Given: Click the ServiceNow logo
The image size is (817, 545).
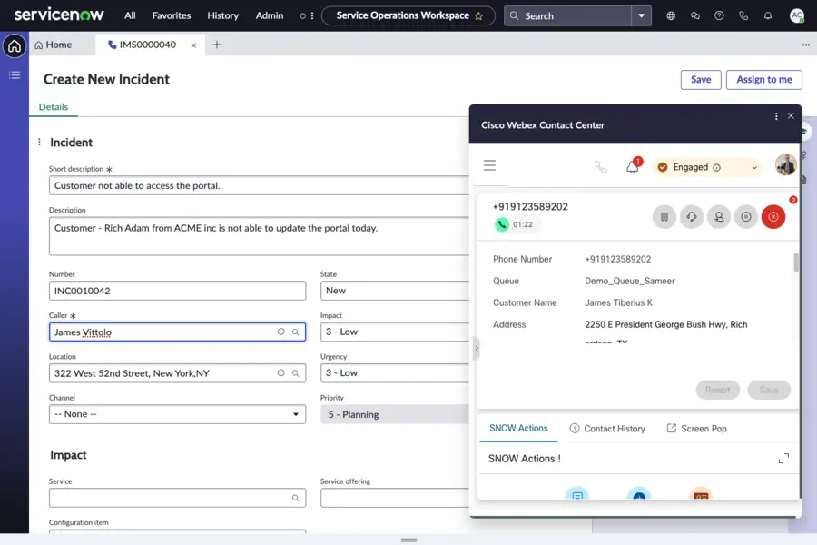Looking at the screenshot, I should pyautogui.click(x=59, y=15).
